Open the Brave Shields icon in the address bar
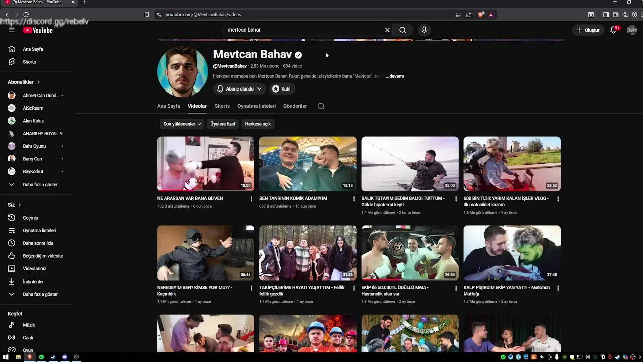The width and height of the screenshot is (643, 362). point(481,15)
